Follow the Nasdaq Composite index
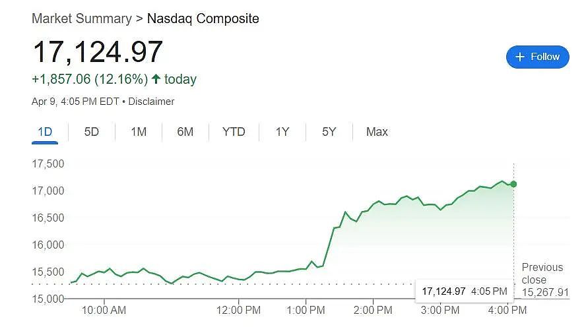The height and width of the screenshot is (329, 586). (537, 57)
